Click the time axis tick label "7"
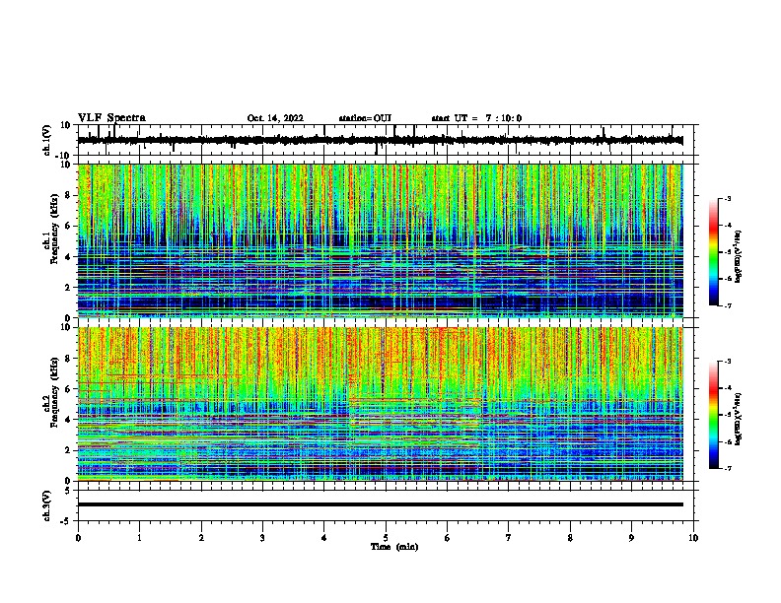The image size is (781, 603). 509,538
